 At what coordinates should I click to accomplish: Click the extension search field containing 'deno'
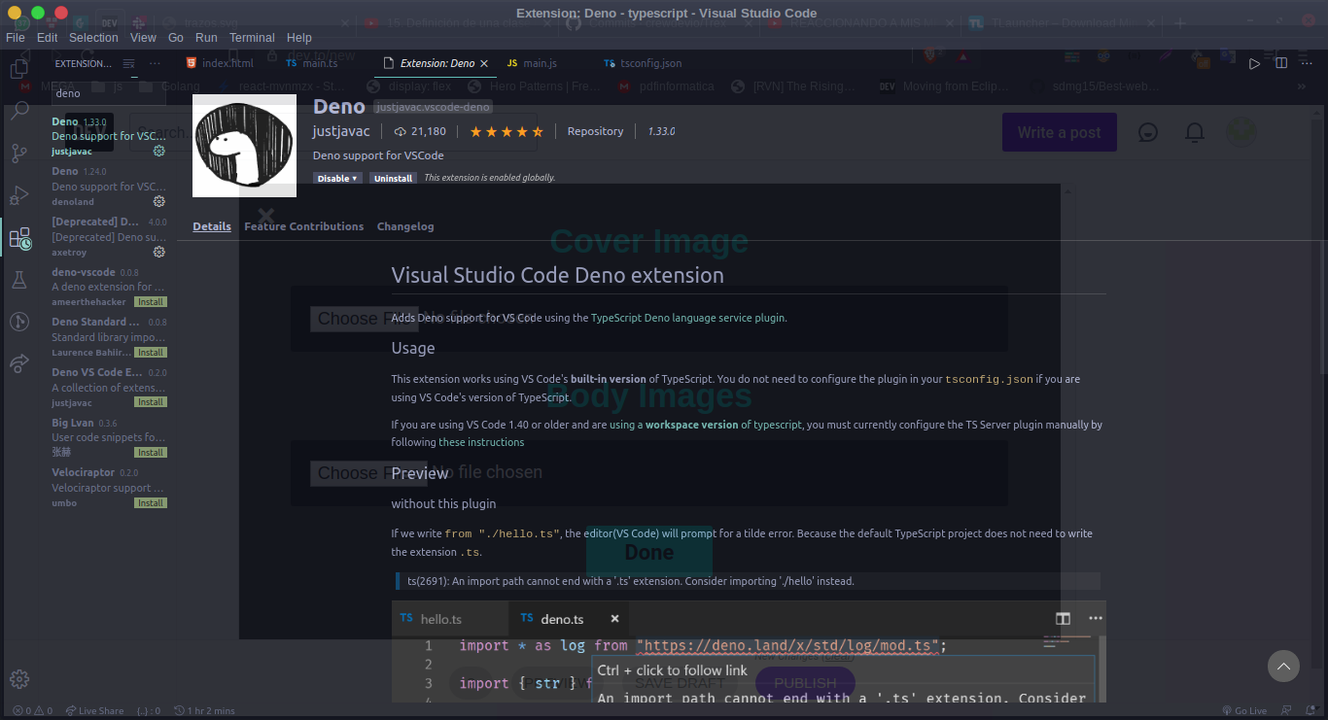pos(107,93)
